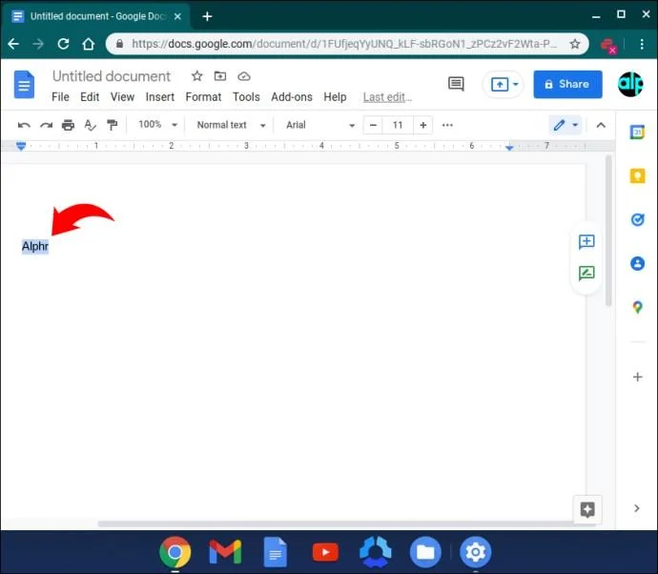The height and width of the screenshot is (574, 658).
Task: Decrease font size with minus
Action: click(x=373, y=125)
